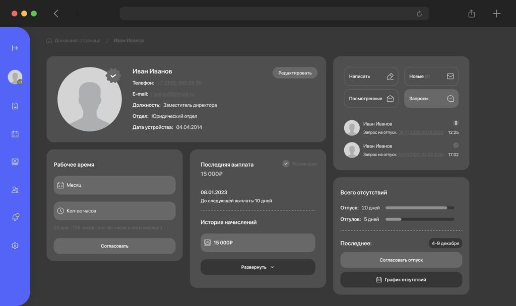Click the verified badge on profile photo
Screen dimensions: 516x306
[x=113, y=75]
